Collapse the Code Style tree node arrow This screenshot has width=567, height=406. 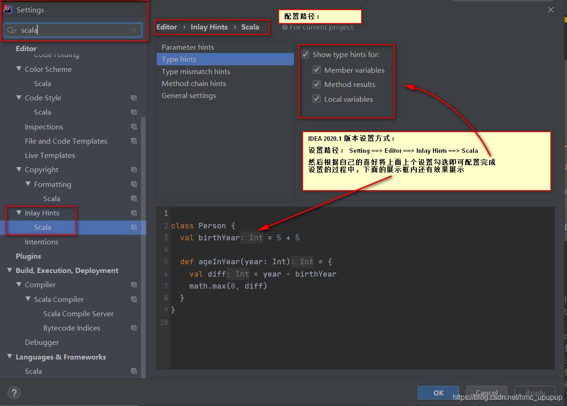tap(19, 98)
